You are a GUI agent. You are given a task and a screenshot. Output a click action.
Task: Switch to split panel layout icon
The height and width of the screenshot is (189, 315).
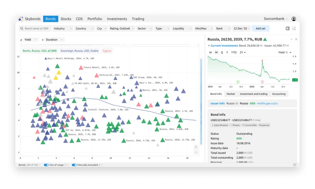[287, 28]
